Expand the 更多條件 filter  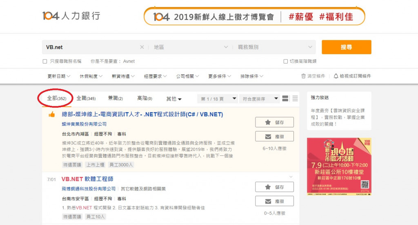point(219,76)
